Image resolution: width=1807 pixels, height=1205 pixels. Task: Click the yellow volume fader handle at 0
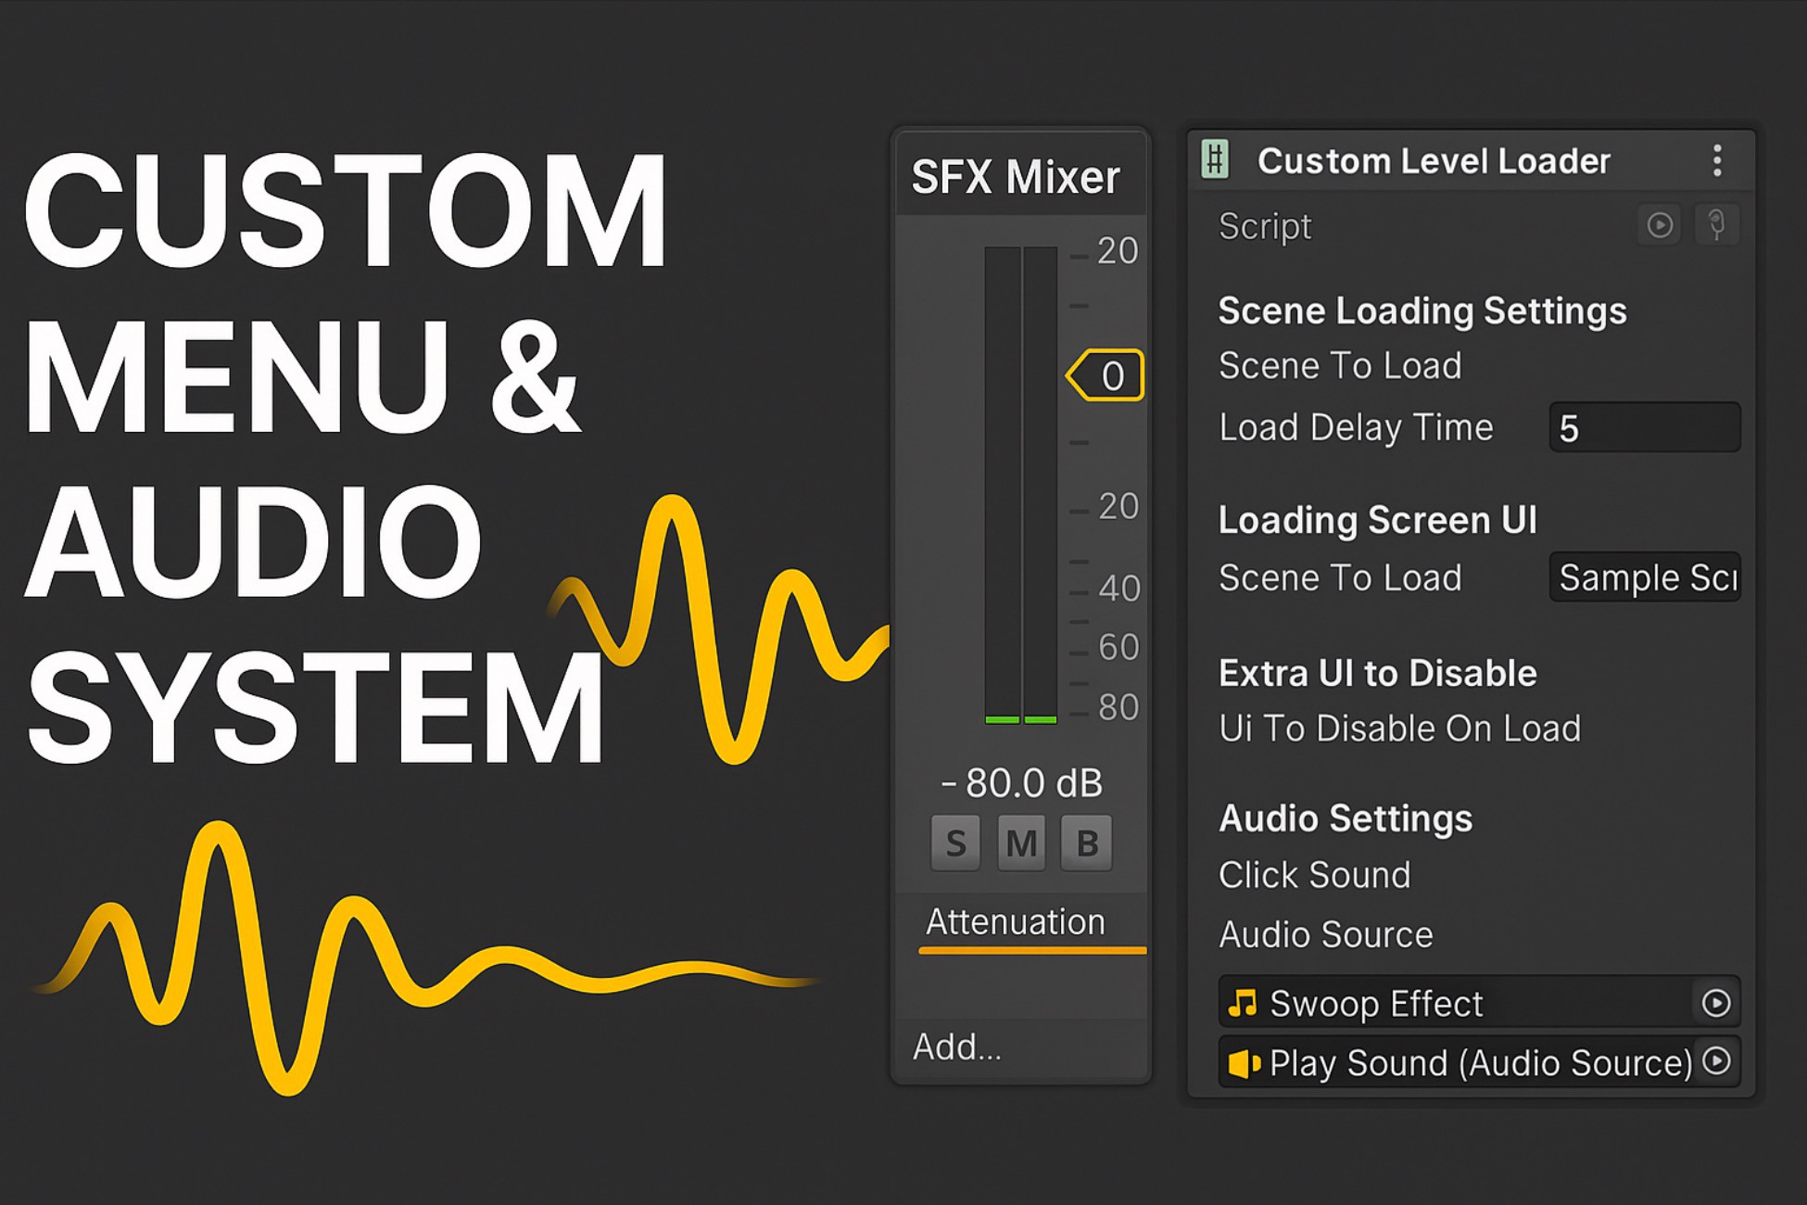coord(1107,375)
